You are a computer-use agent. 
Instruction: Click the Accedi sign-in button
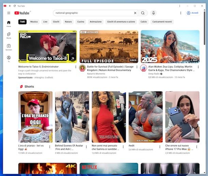pos(193,13)
